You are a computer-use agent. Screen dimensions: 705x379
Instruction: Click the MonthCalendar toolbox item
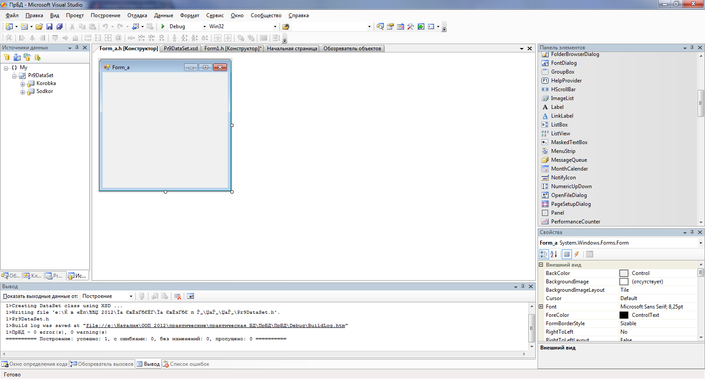(569, 169)
